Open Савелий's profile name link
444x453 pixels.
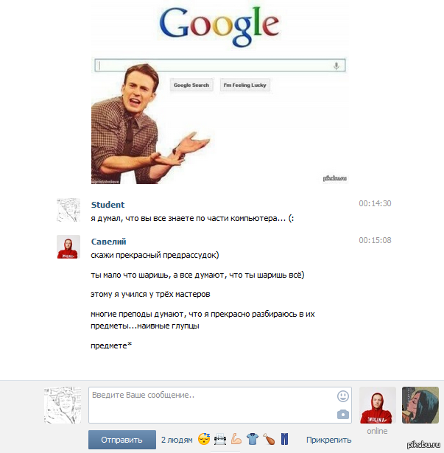click(x=109, y=242)
